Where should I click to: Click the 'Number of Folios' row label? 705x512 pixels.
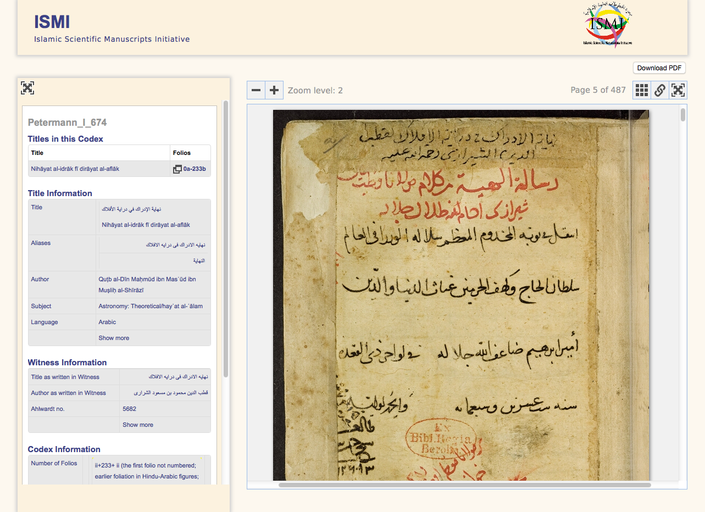coord(54,463)
